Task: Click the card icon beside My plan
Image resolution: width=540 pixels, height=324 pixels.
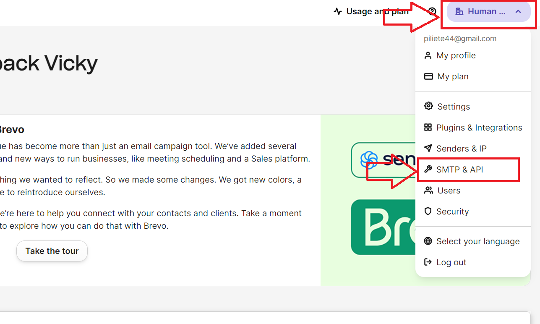Action: 428,76
